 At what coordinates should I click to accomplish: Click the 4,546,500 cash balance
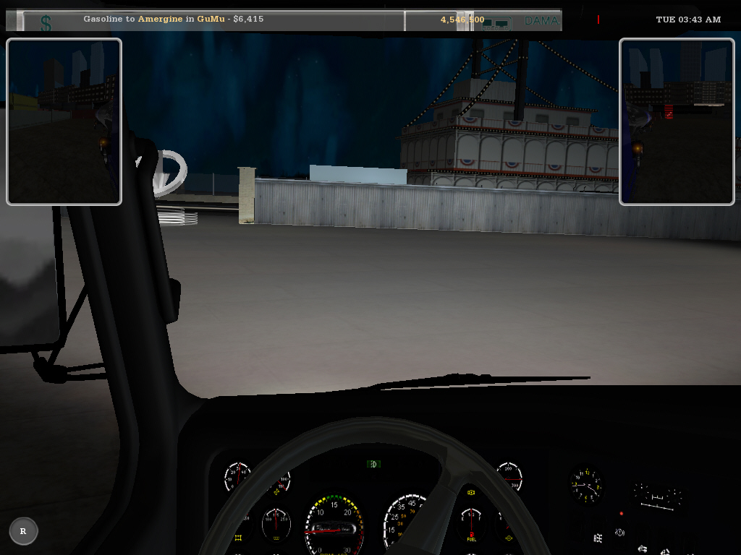point(462,20)
